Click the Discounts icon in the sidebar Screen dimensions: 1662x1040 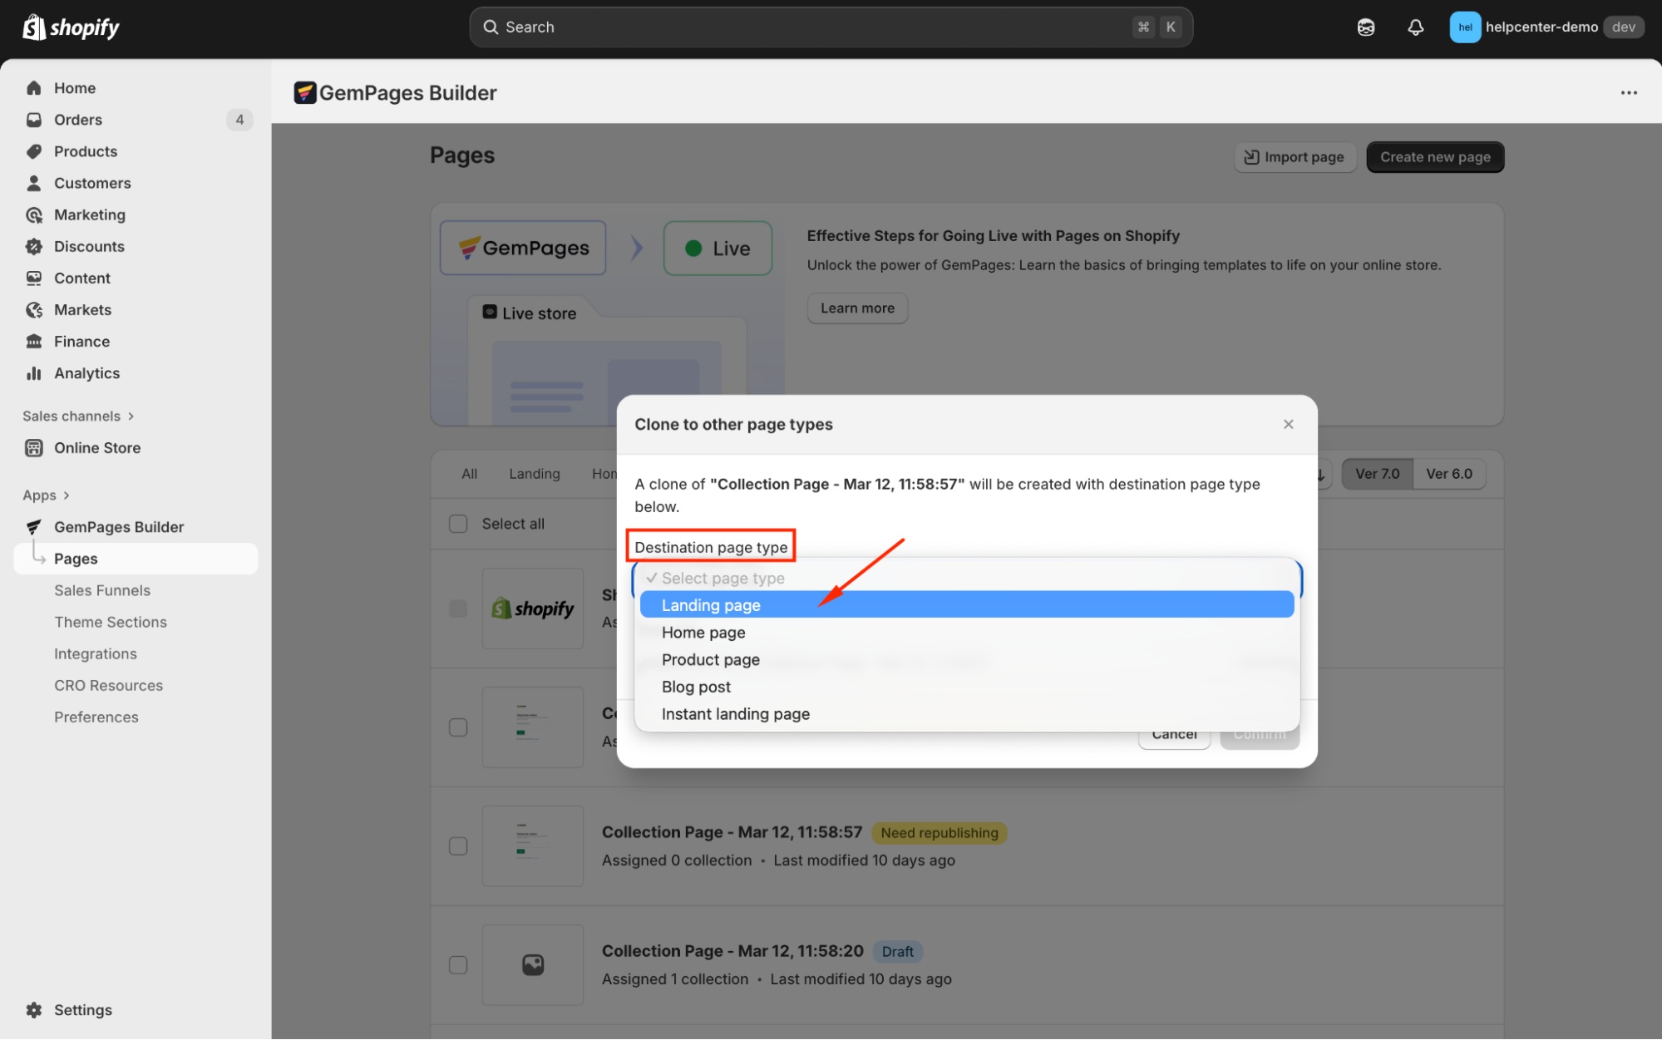34,247
